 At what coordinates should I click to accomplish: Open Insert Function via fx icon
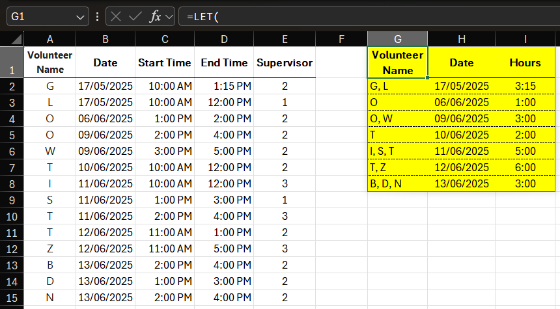[x=155, y=16]
